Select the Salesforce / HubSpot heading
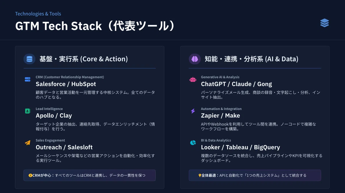 pyautogui.click(x=66, y=84)
